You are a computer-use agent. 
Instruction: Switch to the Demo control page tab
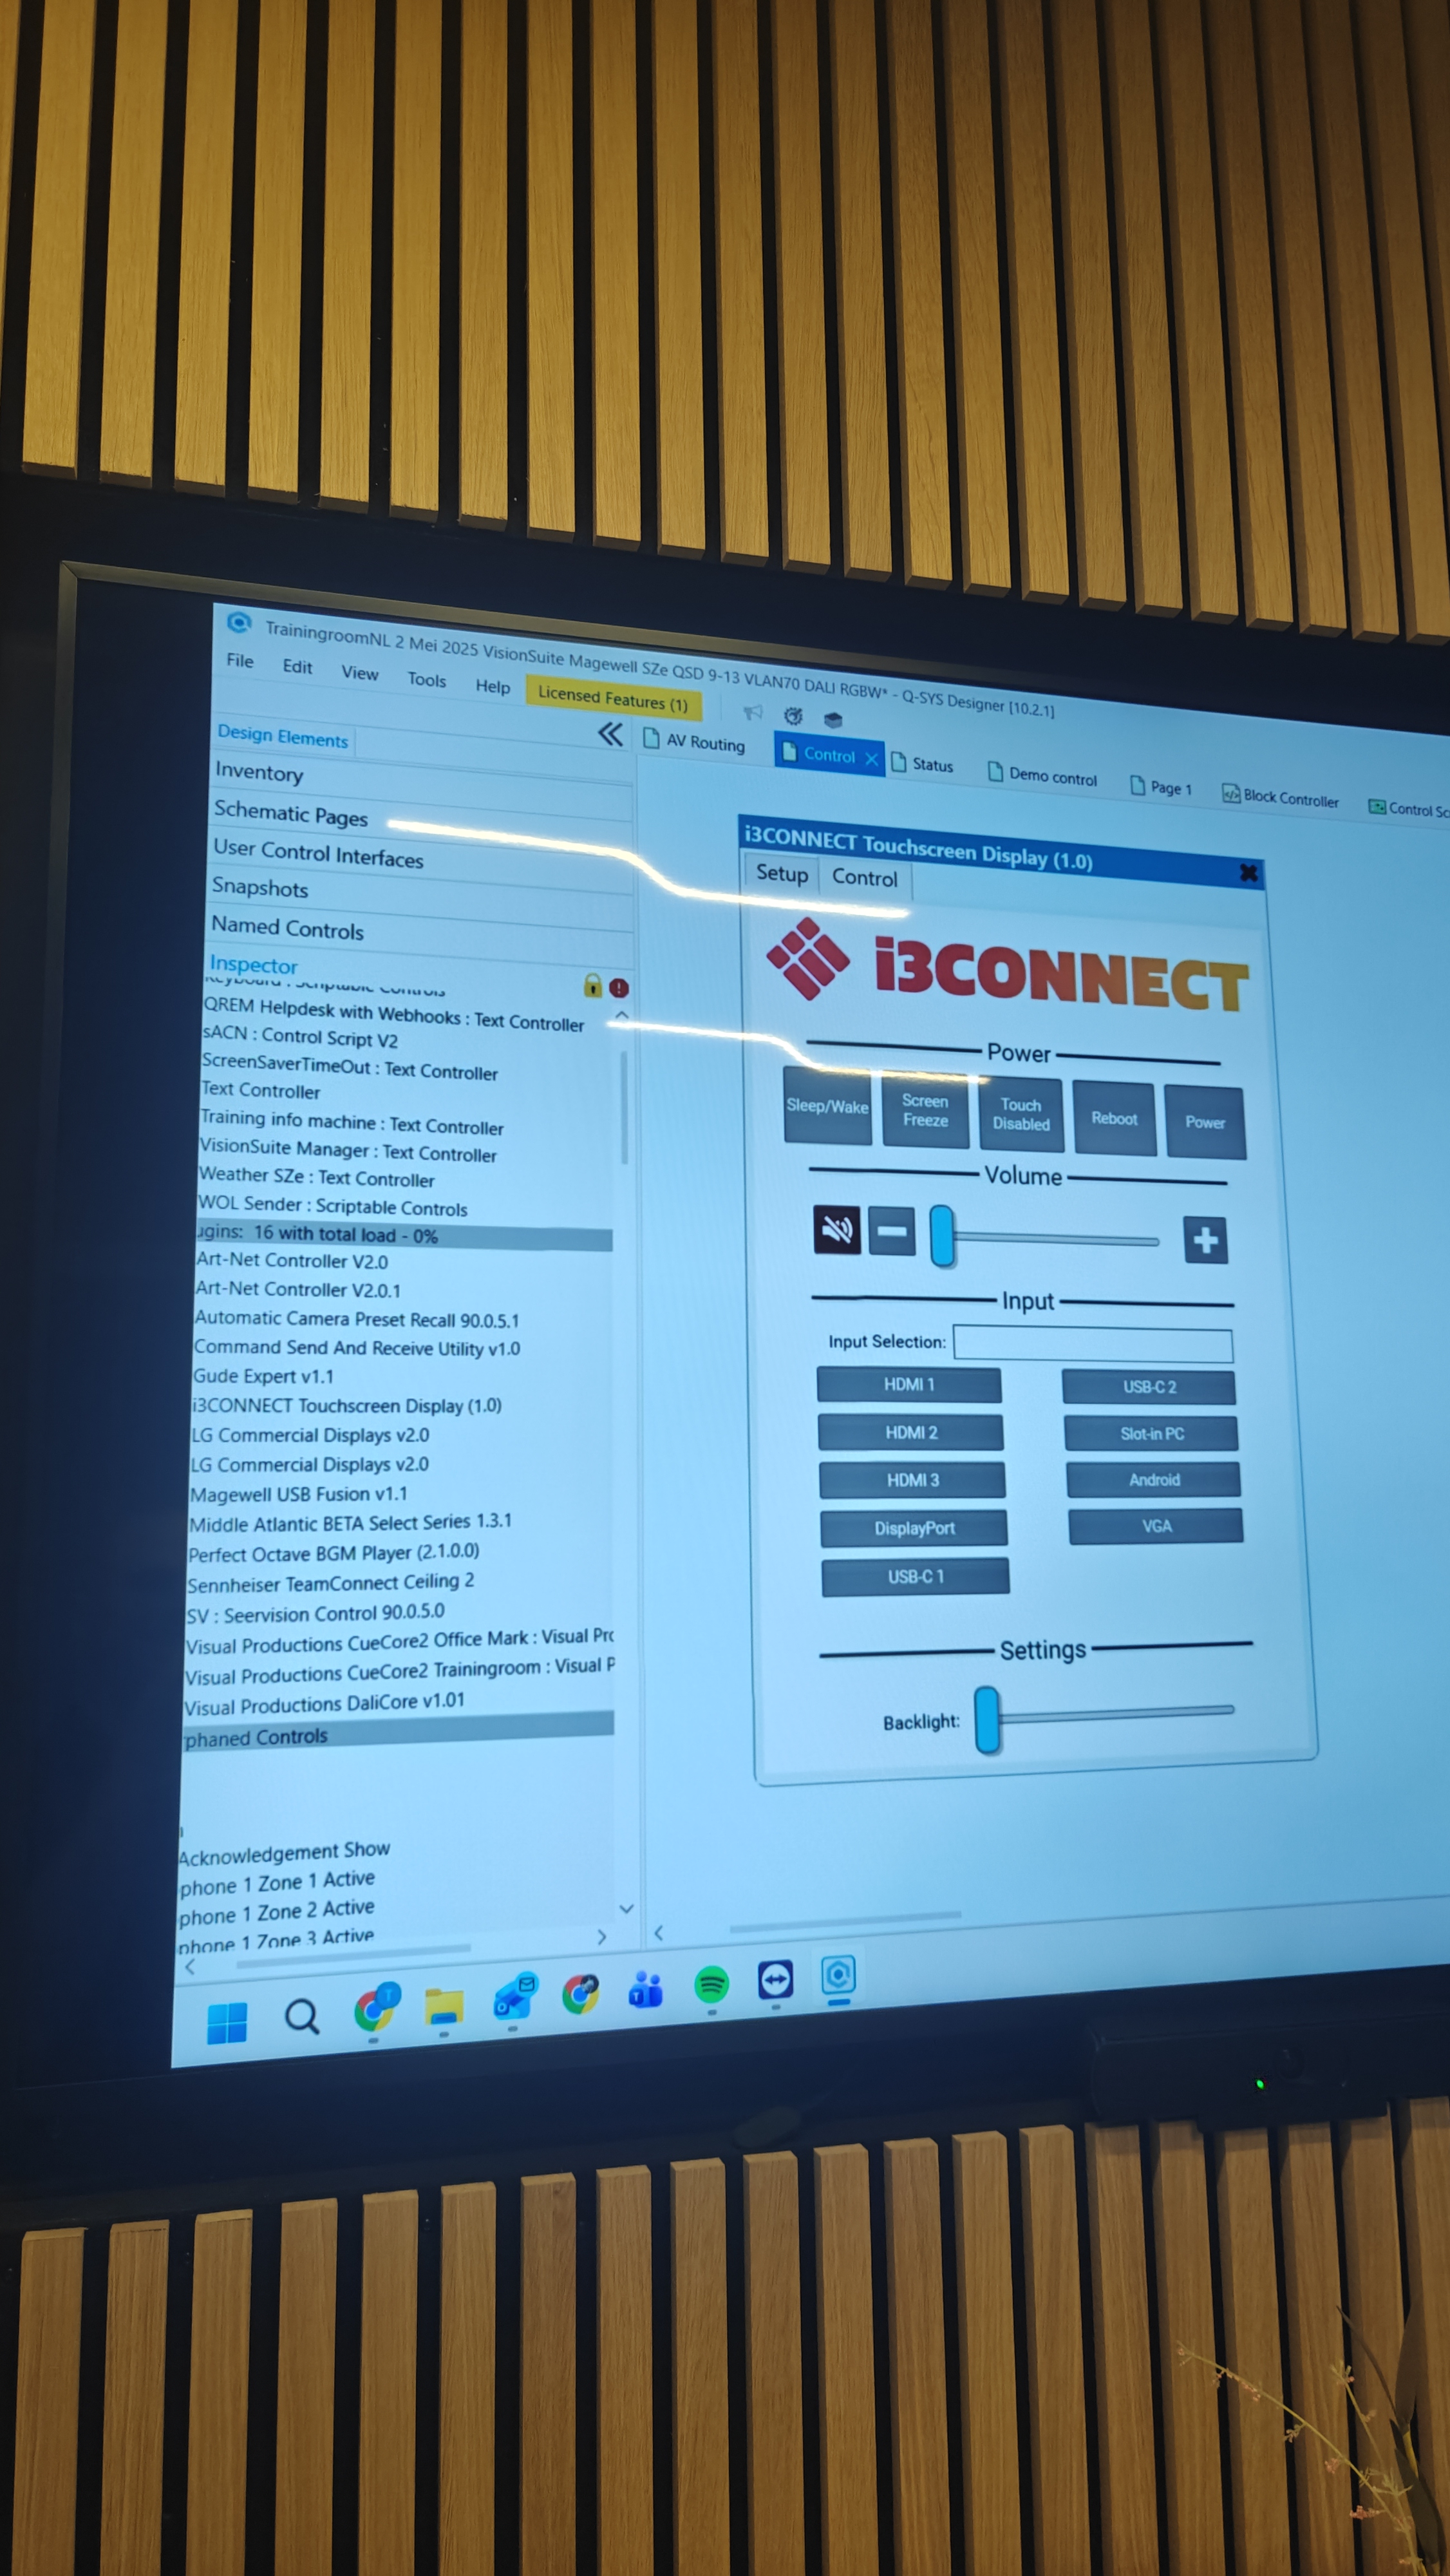(1042, 775)
